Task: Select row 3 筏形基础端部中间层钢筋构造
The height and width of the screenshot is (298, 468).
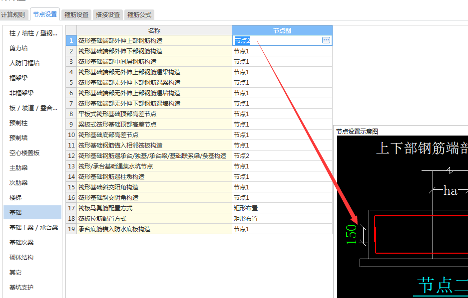Action: coord(154,61)
